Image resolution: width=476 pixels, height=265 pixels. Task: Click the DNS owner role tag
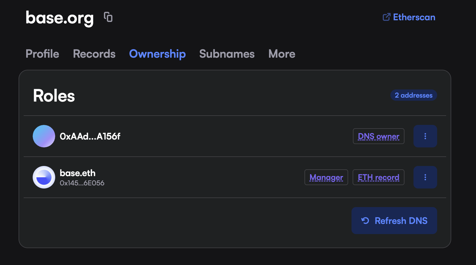(378, 136)
